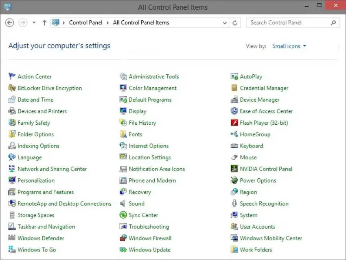Open the System link
This screenshot has width=346, height=260.
pos(249,215)
